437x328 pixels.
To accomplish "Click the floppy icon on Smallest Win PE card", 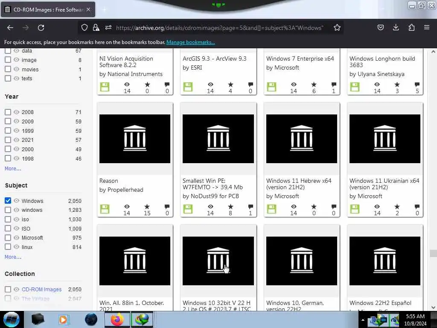I will tap(188, 209).
